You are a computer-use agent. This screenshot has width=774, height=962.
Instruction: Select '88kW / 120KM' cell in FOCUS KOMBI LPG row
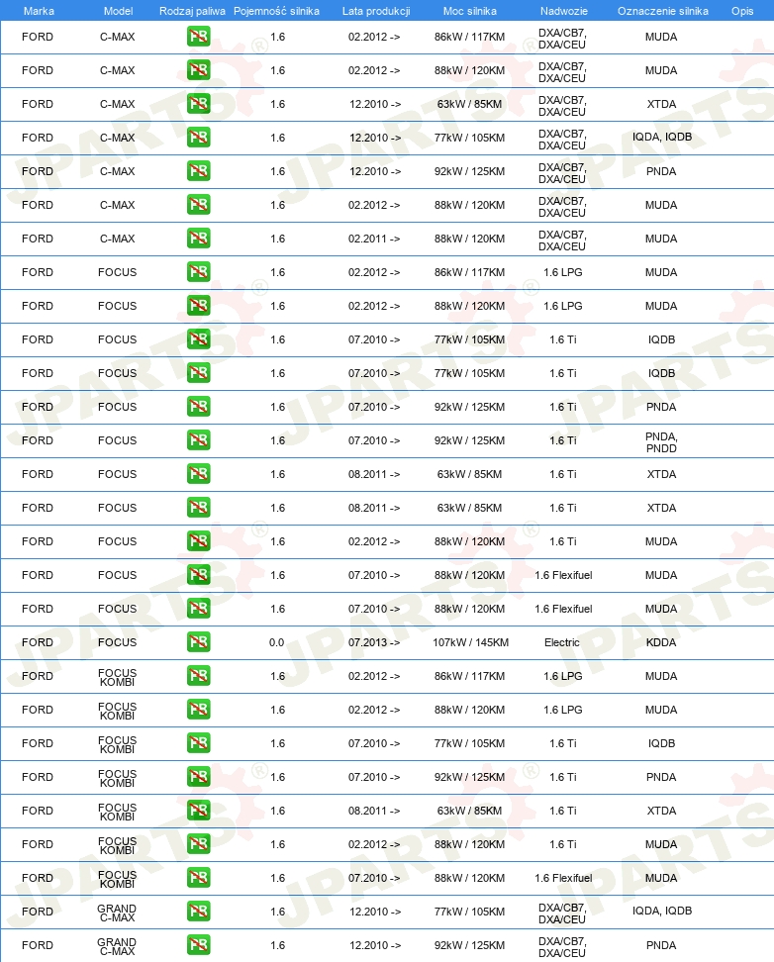pyautogui.click(x=469, y=710)
